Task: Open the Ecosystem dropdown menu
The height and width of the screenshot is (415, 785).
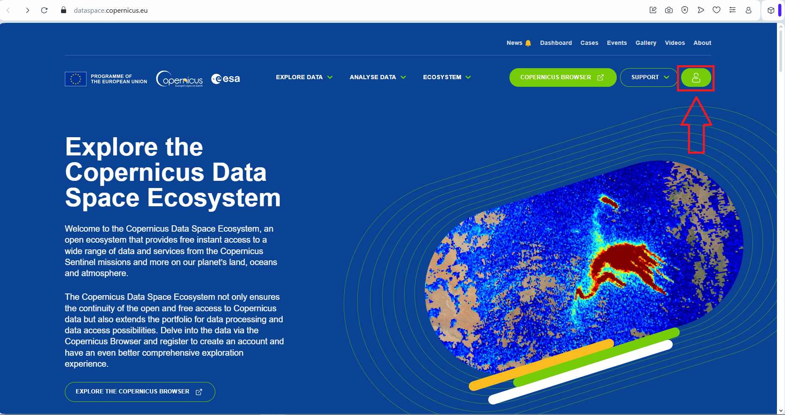Action: point(447,77)
